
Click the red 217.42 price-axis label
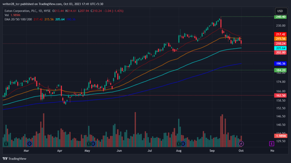280,34
